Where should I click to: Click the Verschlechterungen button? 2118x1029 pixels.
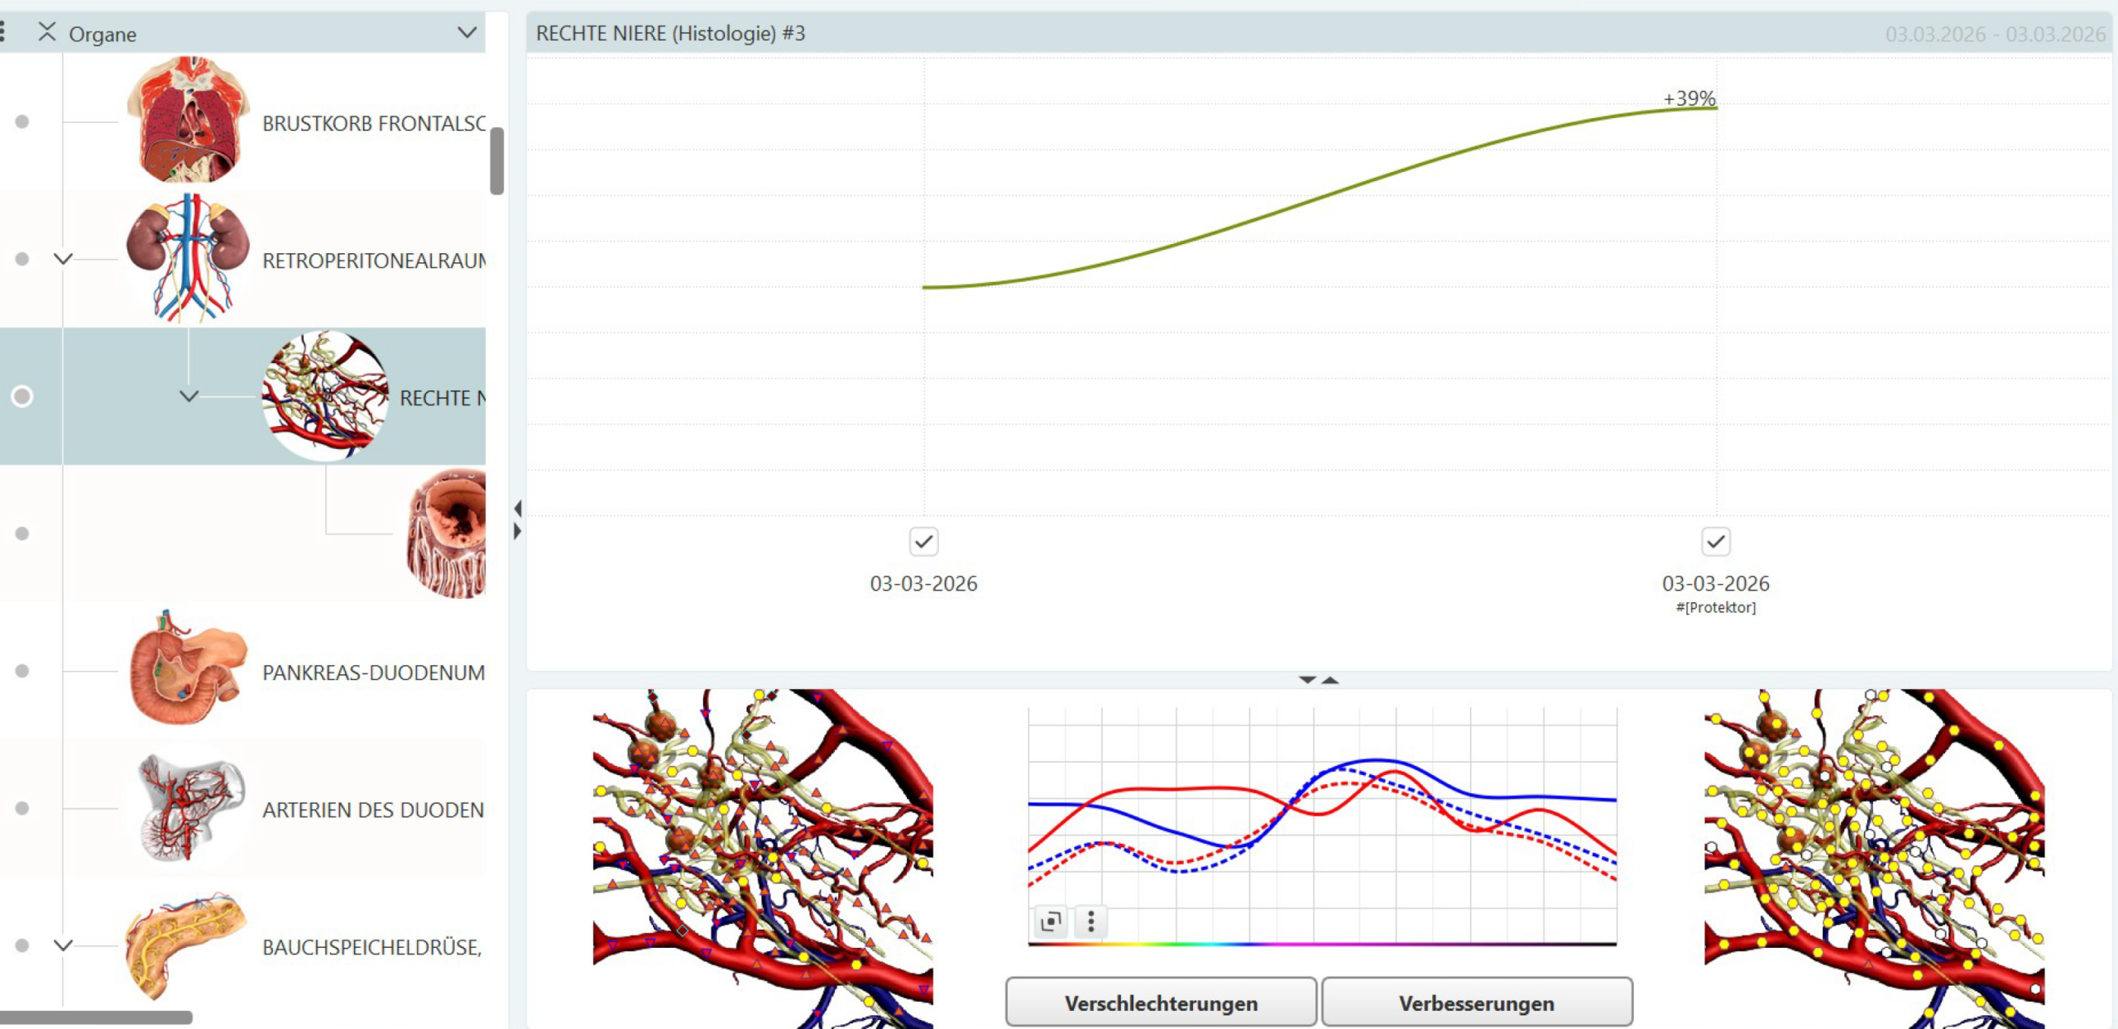pyautogui.click(x=1160, y=1003)
